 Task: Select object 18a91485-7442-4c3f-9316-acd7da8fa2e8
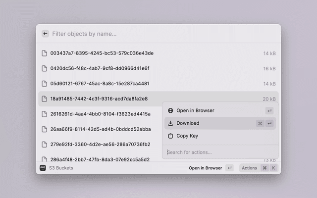click(99, 99)
